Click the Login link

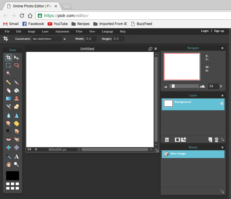pos(205,31)
